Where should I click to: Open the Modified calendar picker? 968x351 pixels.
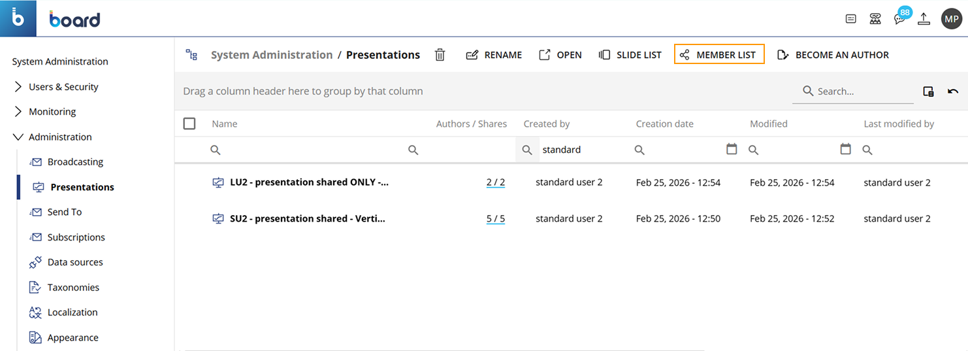point(845,149)
